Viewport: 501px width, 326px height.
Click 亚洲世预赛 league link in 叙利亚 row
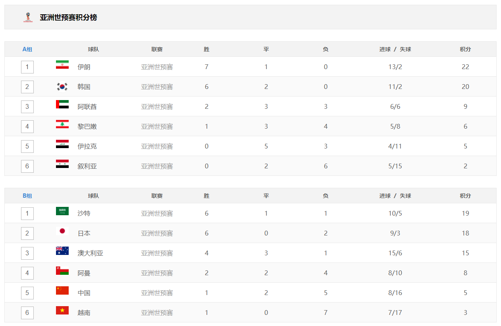coord(157,166)
